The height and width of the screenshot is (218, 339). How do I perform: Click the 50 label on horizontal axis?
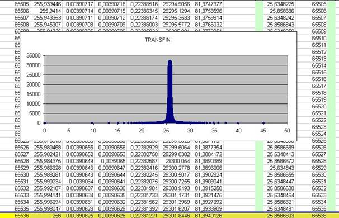point(287,130)
